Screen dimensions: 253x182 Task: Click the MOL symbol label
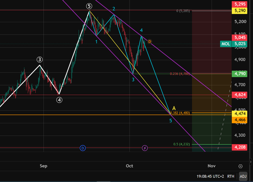tap(226, 44)
